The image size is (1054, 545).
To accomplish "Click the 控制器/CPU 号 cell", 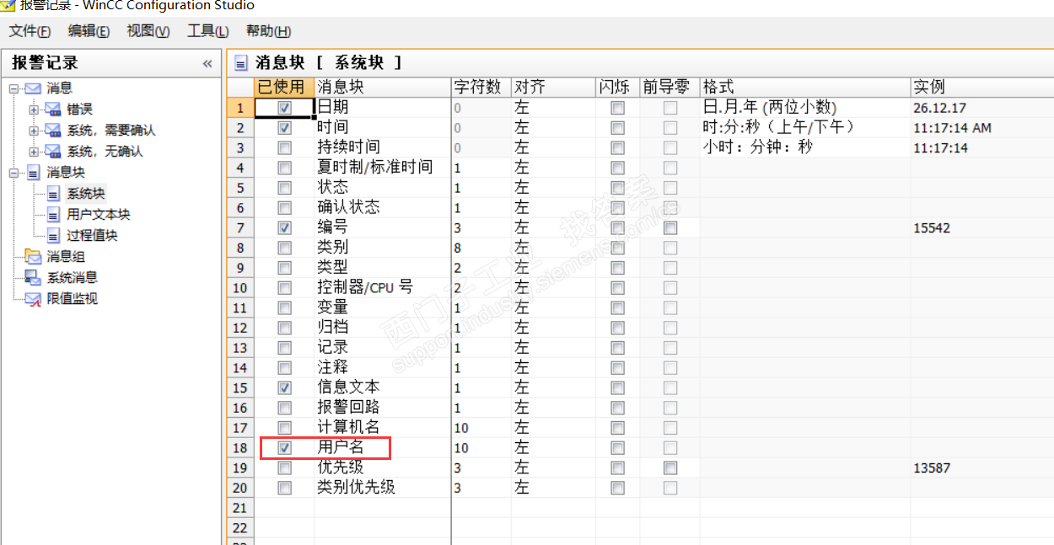I will tap(383, 288).
